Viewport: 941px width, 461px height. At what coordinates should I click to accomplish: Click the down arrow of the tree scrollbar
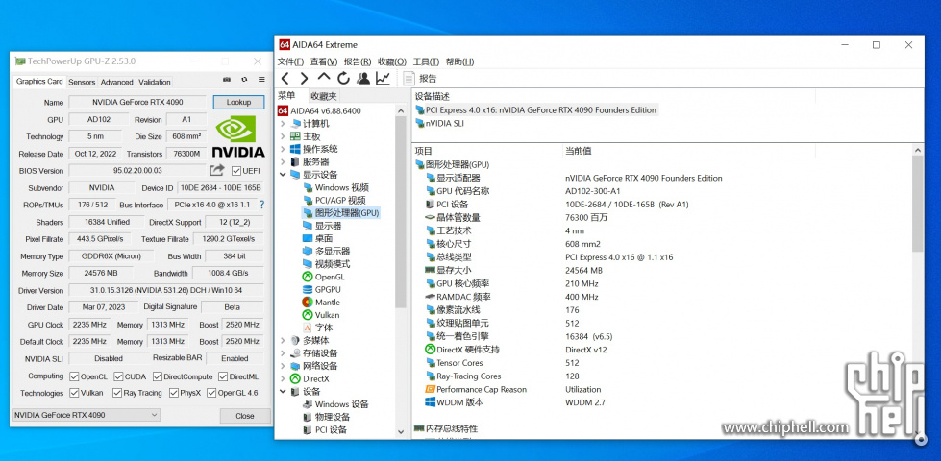coord(401,431)
